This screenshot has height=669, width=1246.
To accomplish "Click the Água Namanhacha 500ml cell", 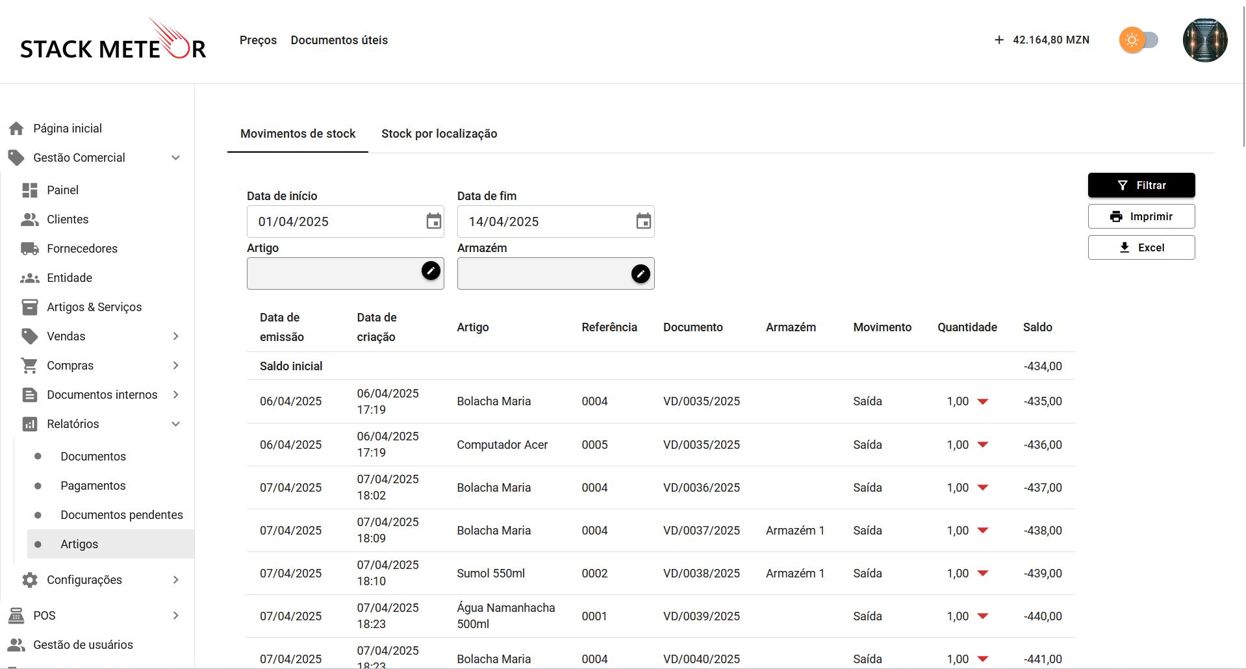I will pyautogui.click(x=506, y=616).
